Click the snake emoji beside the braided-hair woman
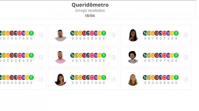The image size is (199, 111). 145,33
